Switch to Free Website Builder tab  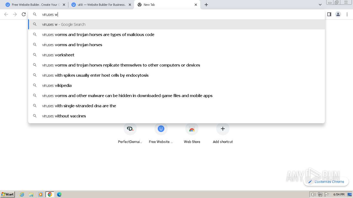(35, 5)
